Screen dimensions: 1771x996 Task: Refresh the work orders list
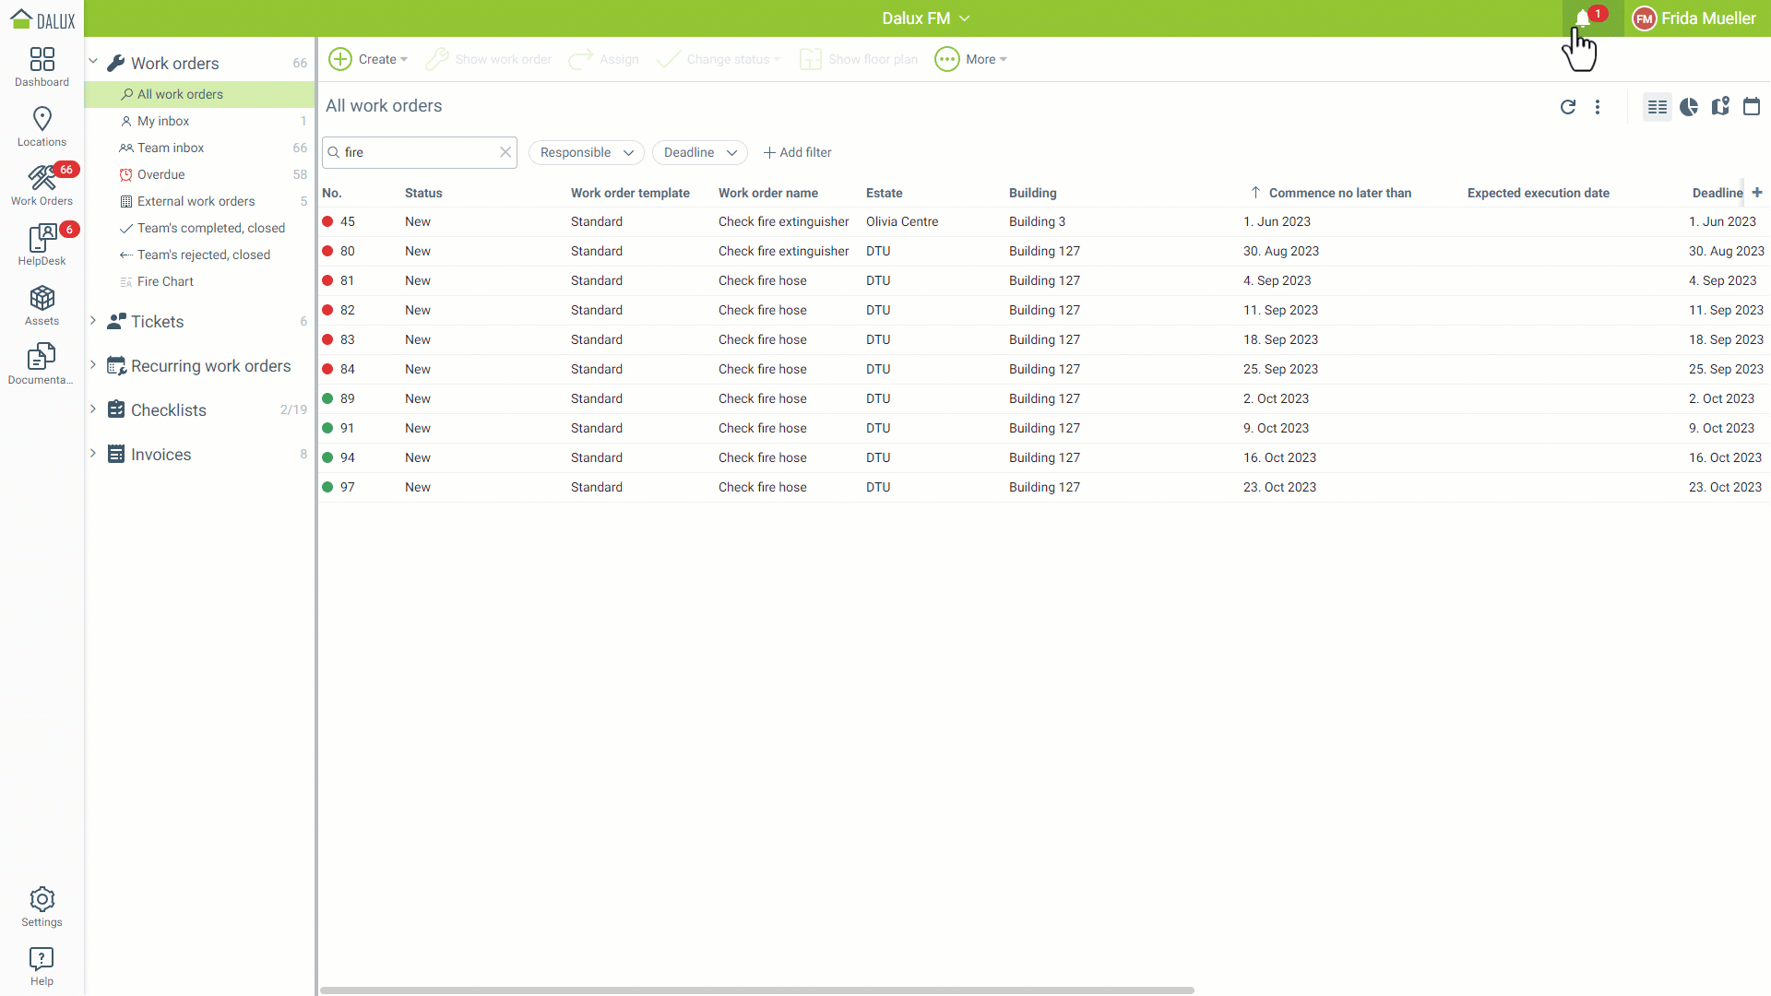(x=1567, y=107)
